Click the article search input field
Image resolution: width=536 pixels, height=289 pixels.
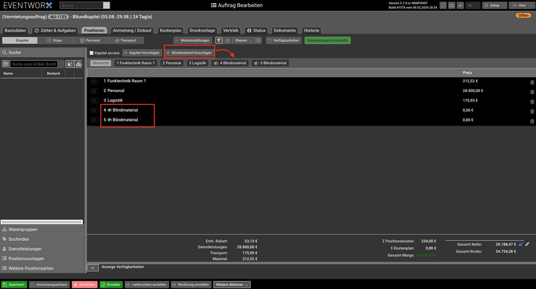pyautogui.click(x=34, y=64)
